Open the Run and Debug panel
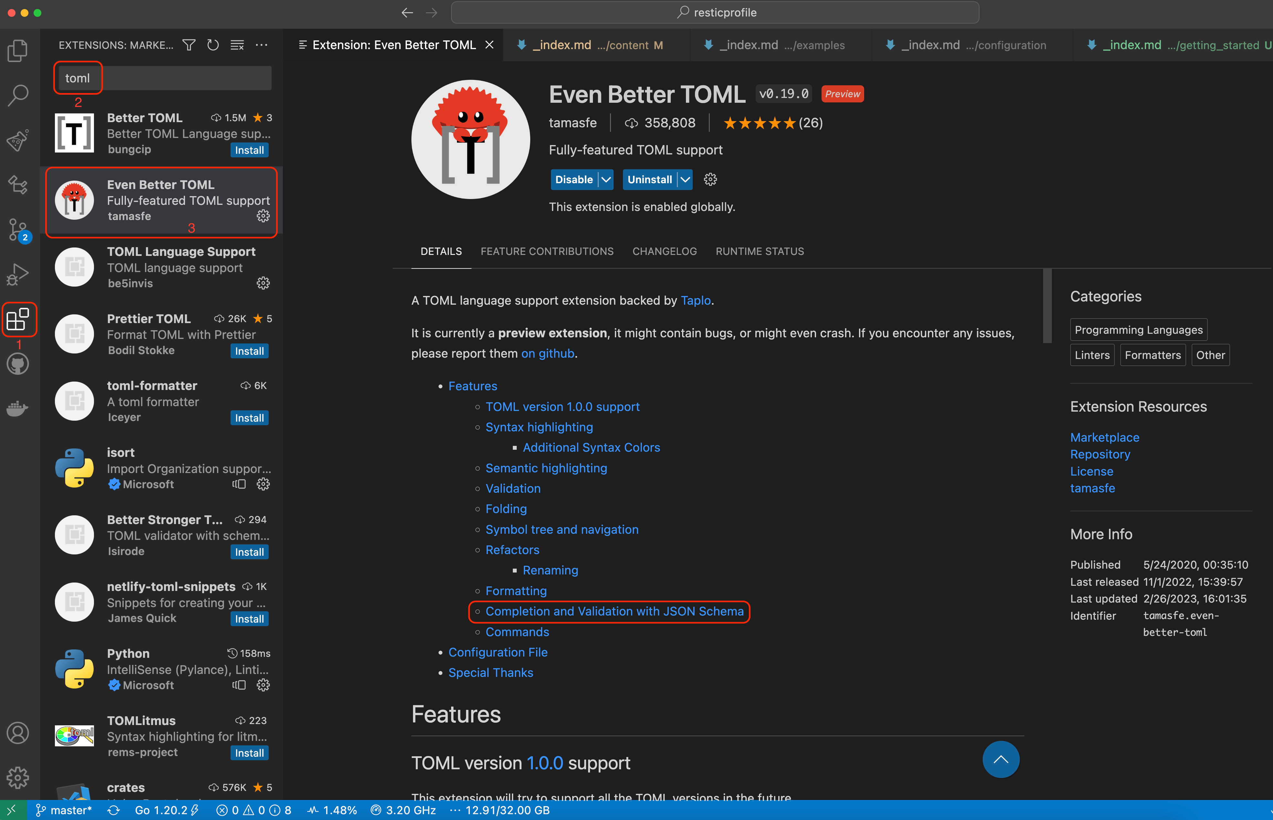This screenshot has width=1273, height=820. [17, 274]
